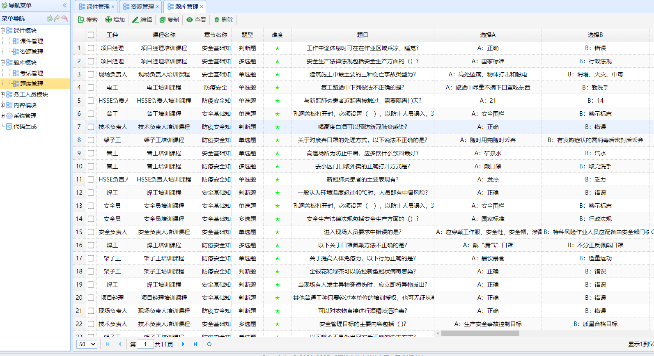The width and height of the screenshot is (654, 356).
Task: Open 考试管理 in the navigation tree
Action: click(31, 73)
